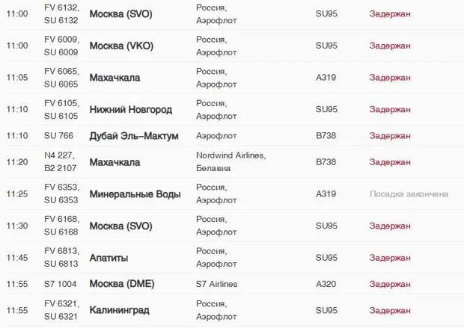The image size is (464, 328).
Task: Click S7 Airlines carrier name
Action: click(216, 284)
